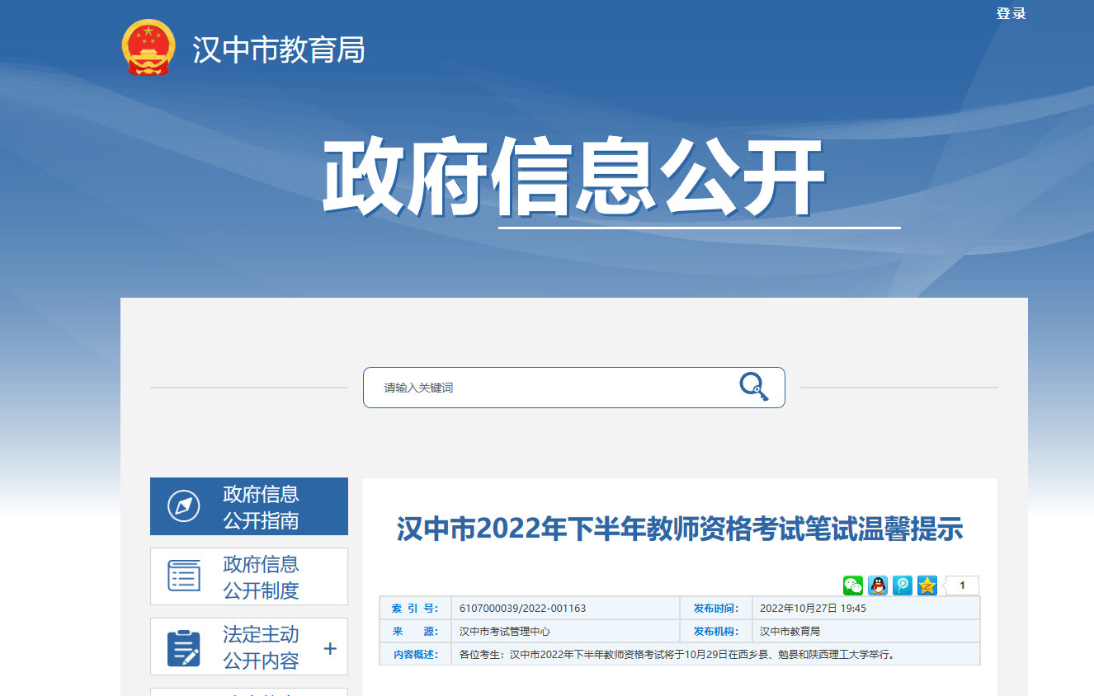Expand 法定主动公开内容 with plus sign
This screenshot has width=1094, height=696.
pyautogui.click(x=330, y=648)
